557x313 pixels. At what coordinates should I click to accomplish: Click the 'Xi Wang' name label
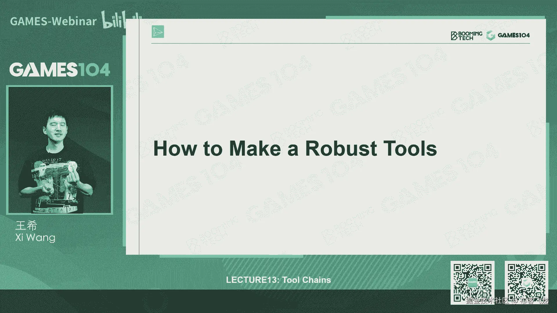[x=35, y=238]
